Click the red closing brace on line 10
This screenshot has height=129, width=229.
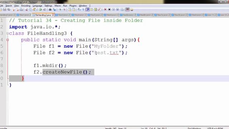(x=23, y=78)
